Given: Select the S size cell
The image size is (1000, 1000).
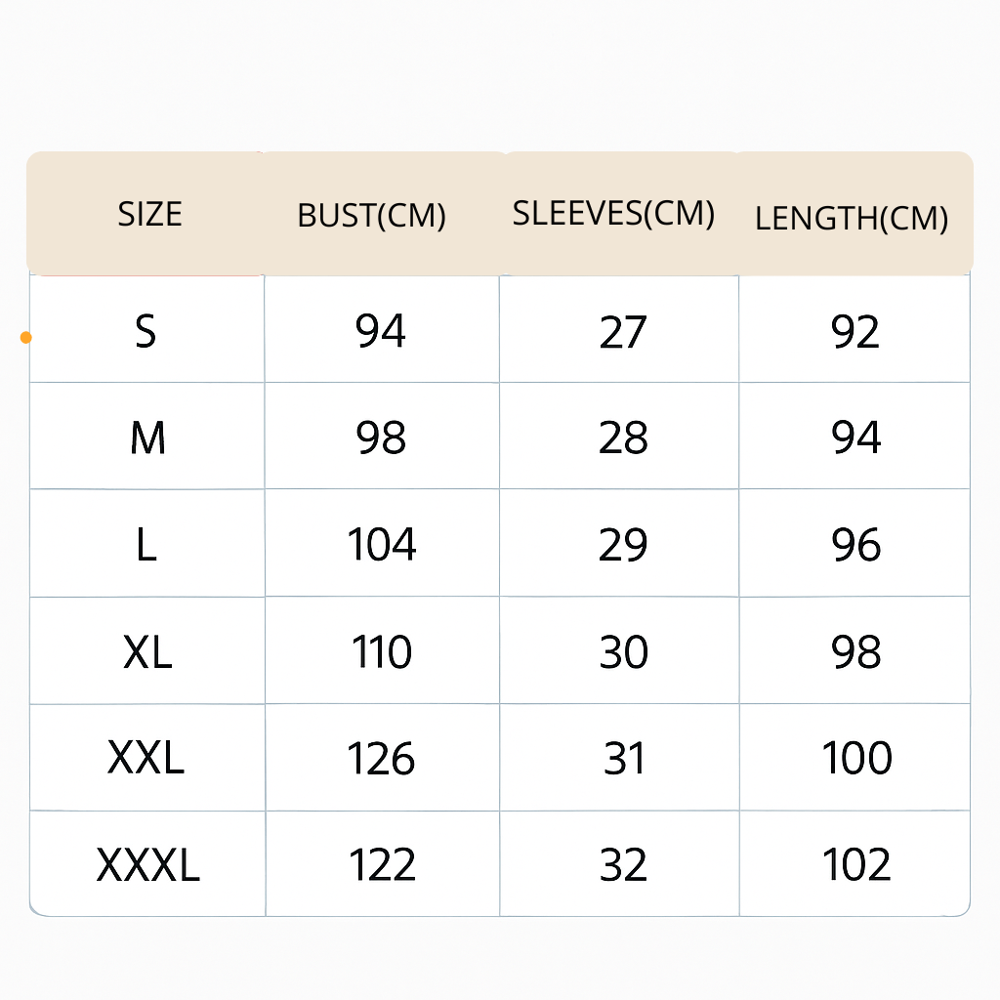Looking at the screenshot, I should [x=146, y=332].
